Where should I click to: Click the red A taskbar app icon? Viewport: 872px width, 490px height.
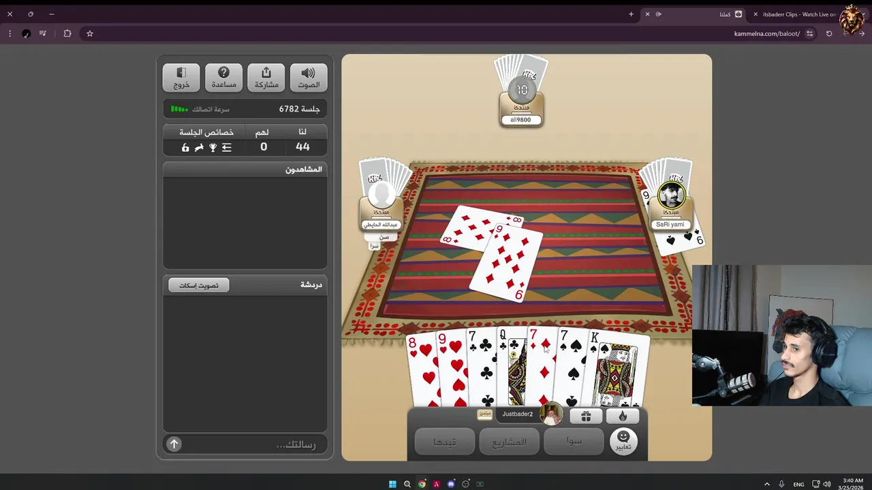click(437, 484)
